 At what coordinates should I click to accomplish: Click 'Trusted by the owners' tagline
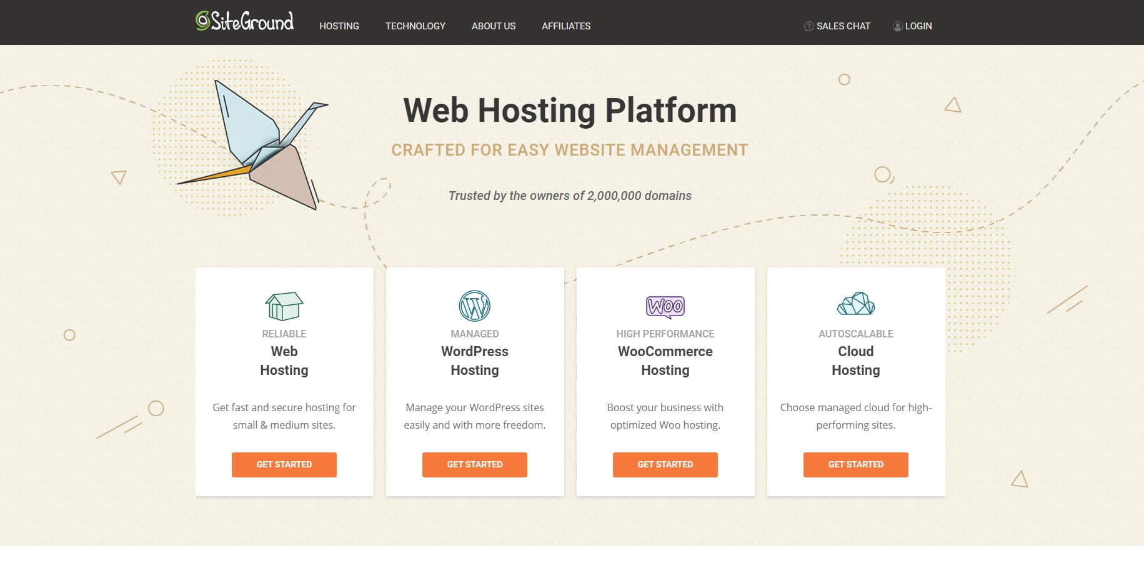click(x=570, y=196)
